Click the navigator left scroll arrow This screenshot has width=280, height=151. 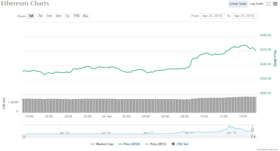tap(24, 136)
